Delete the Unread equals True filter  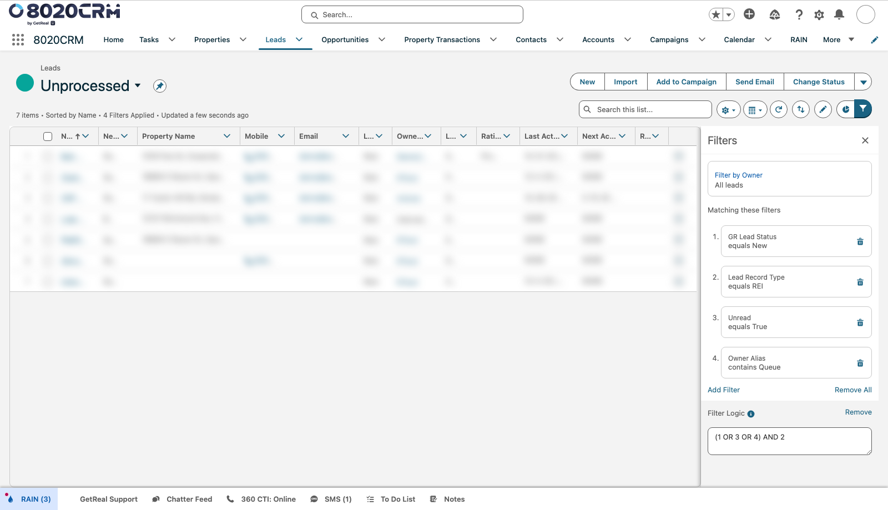(860, 322)
